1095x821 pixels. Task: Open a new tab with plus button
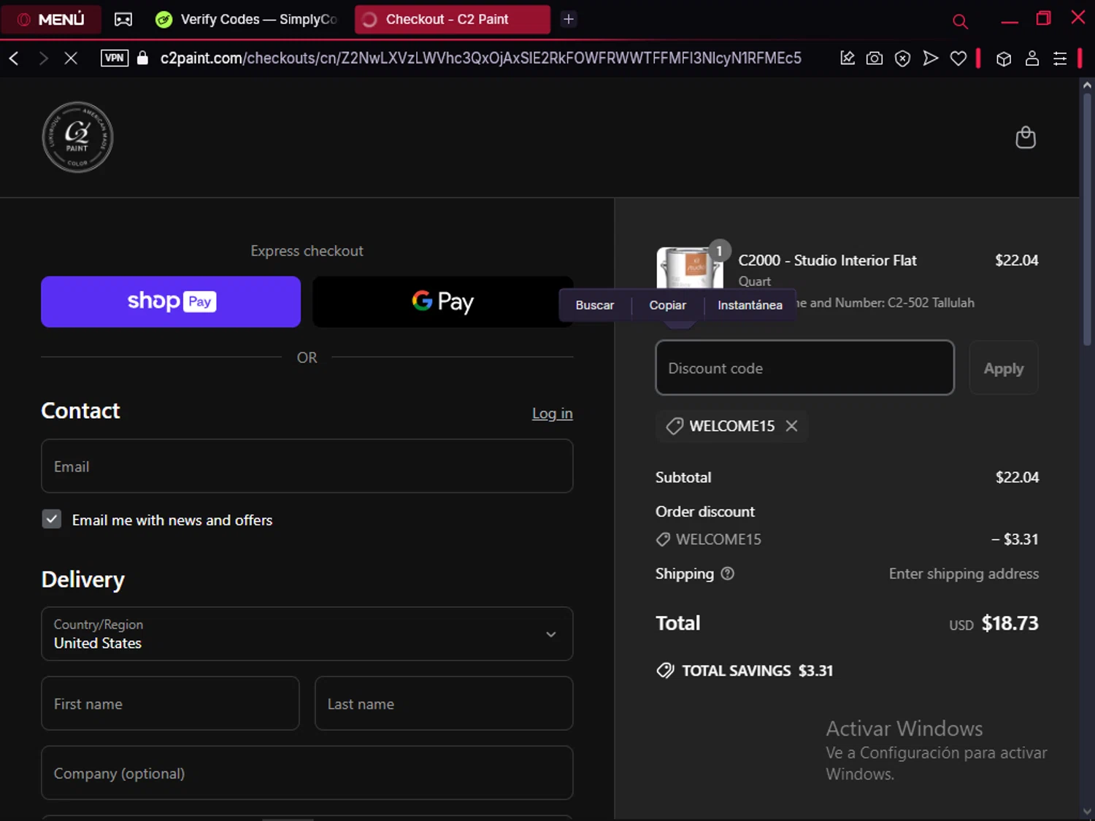click(569, 20)
